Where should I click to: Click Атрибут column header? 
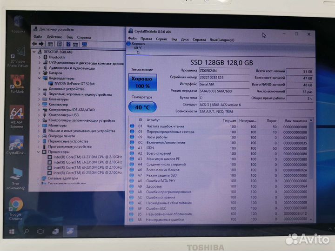153,120
